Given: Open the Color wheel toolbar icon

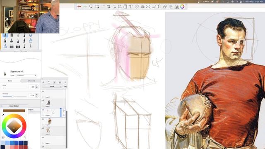Looking at the screenshot, I should tap(182, 7).
